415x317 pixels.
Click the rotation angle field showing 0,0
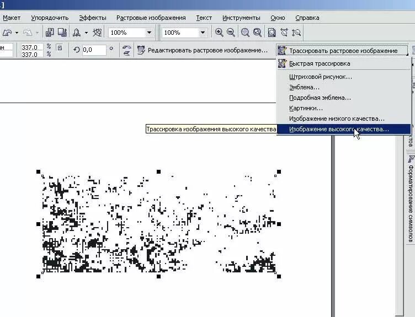click(x=94, y=50)
